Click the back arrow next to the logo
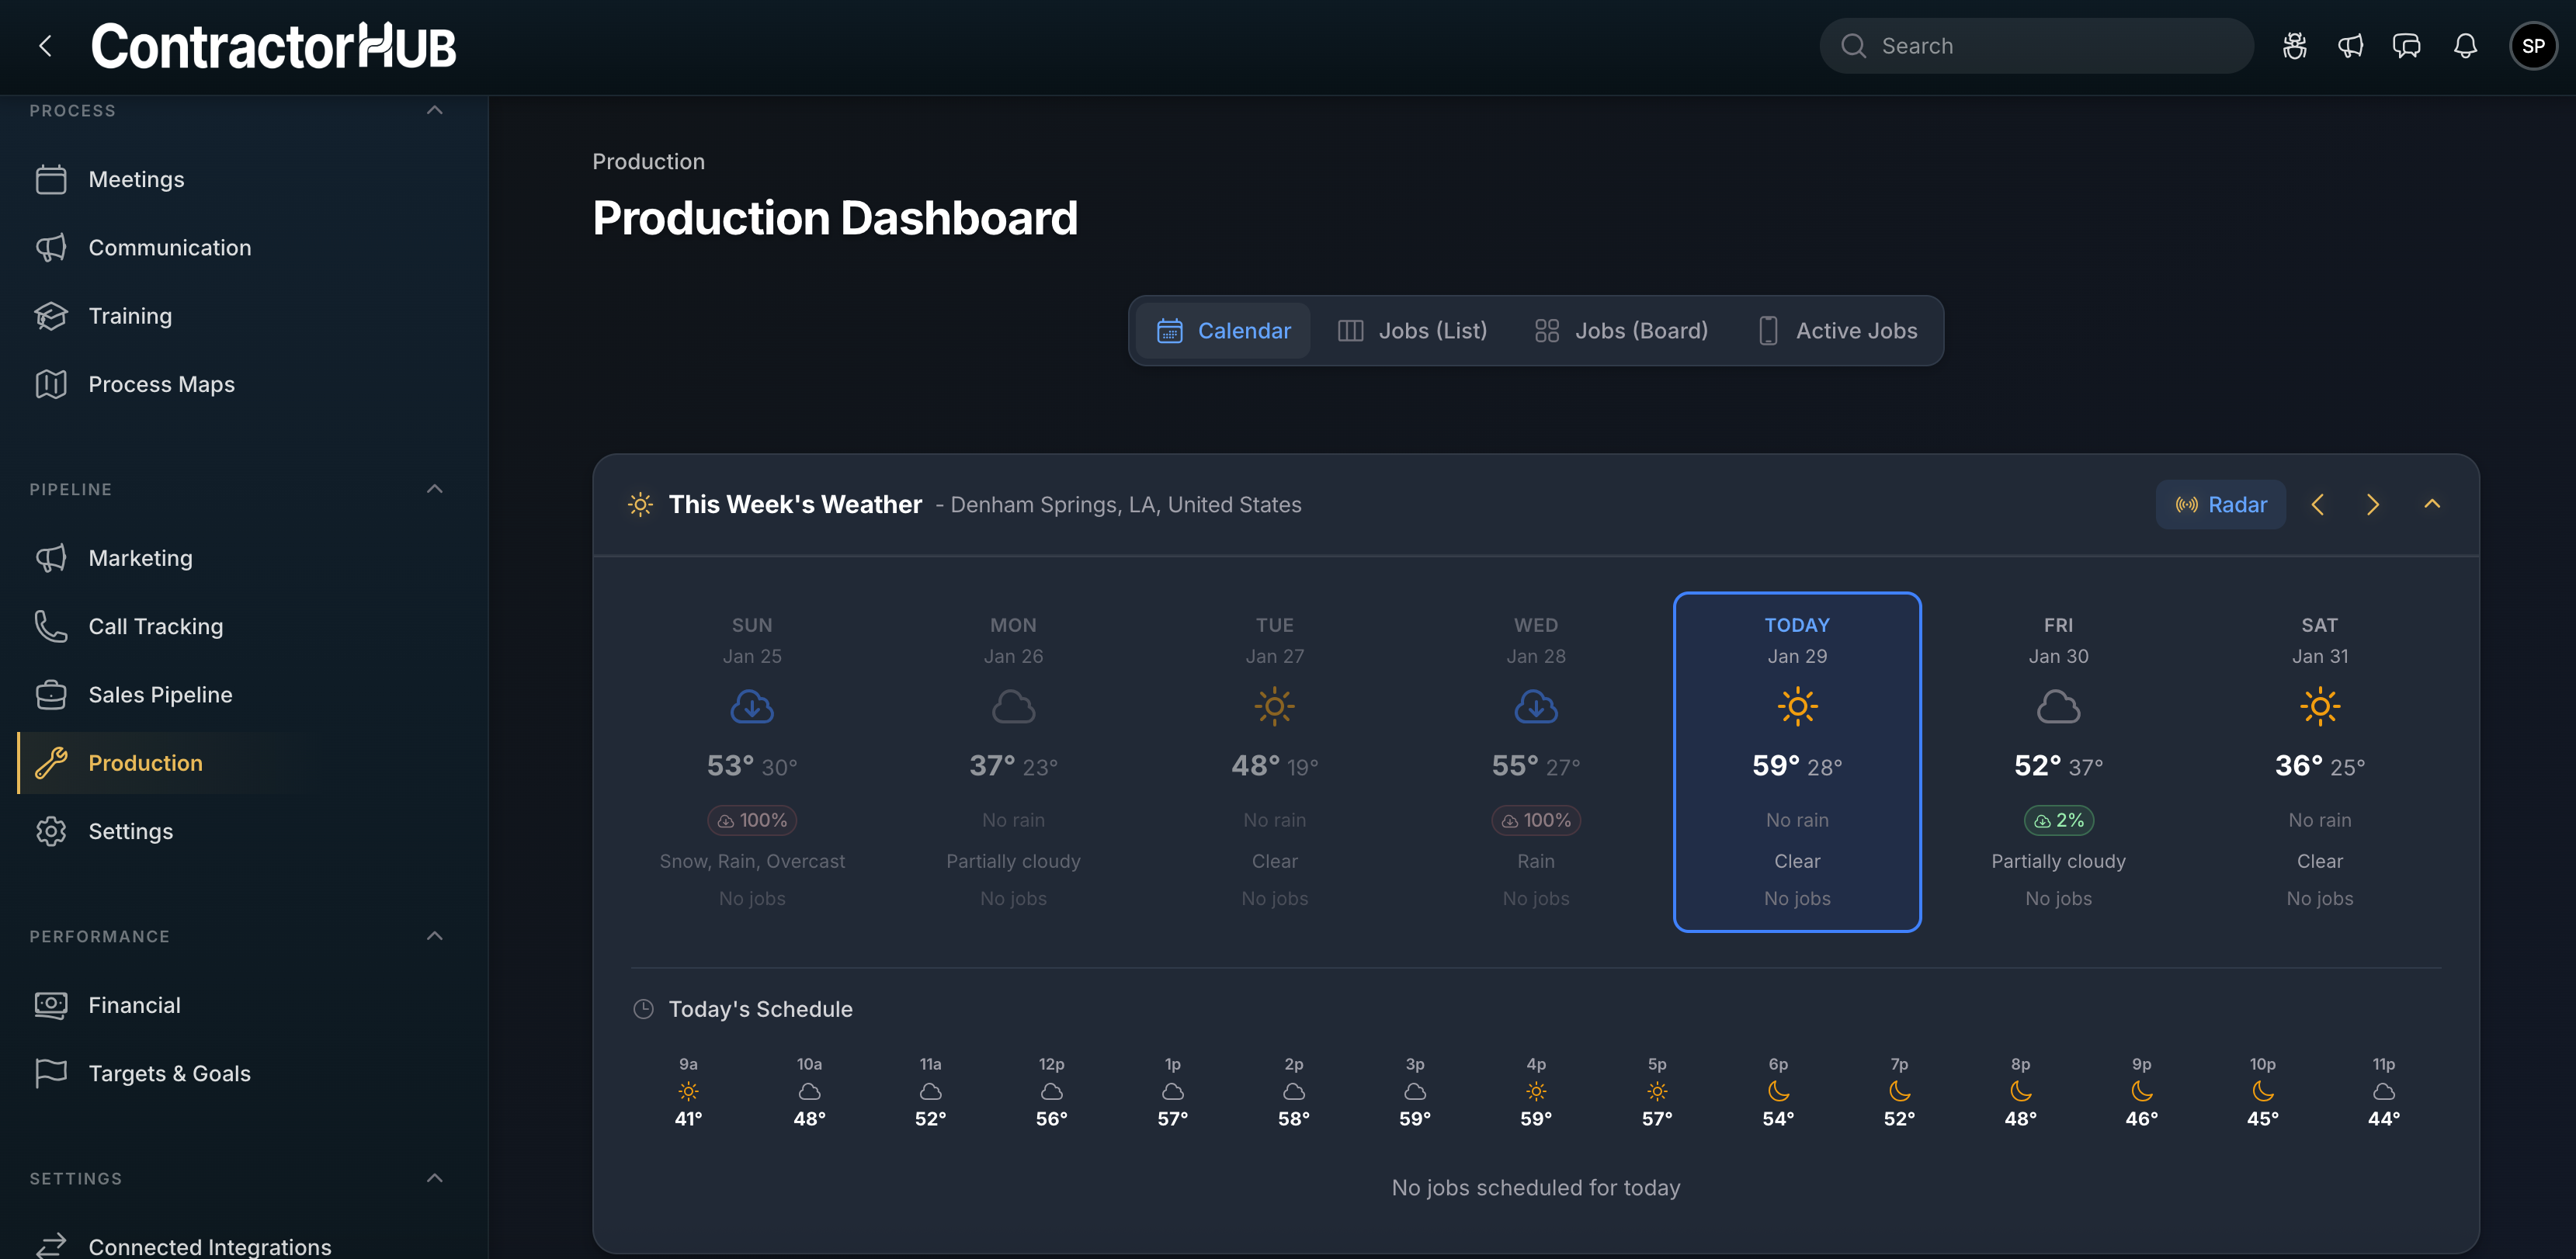Image resolution: width=2576 pixels, height=1259 pixels. (x=45, y=45)
